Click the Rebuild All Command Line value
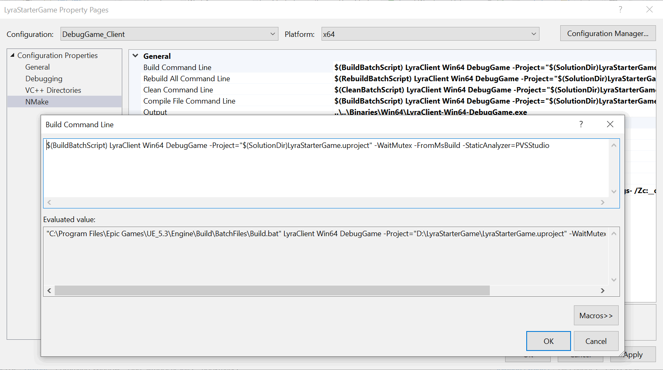Viewport: 663px width, 370px height. pos(495,79)
